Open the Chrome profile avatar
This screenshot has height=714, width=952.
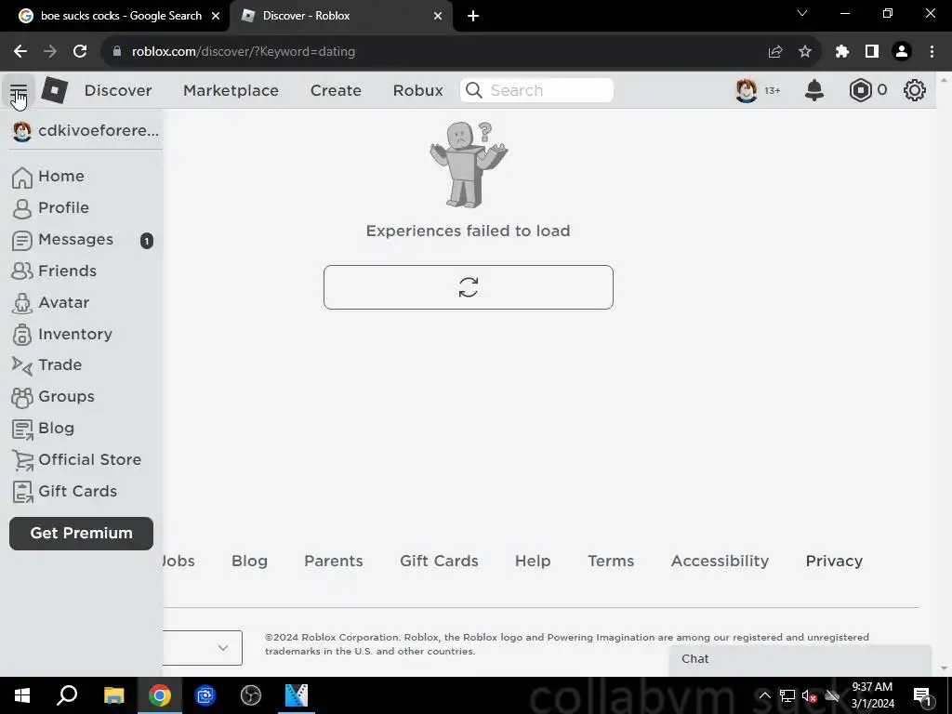coord(902,52)
